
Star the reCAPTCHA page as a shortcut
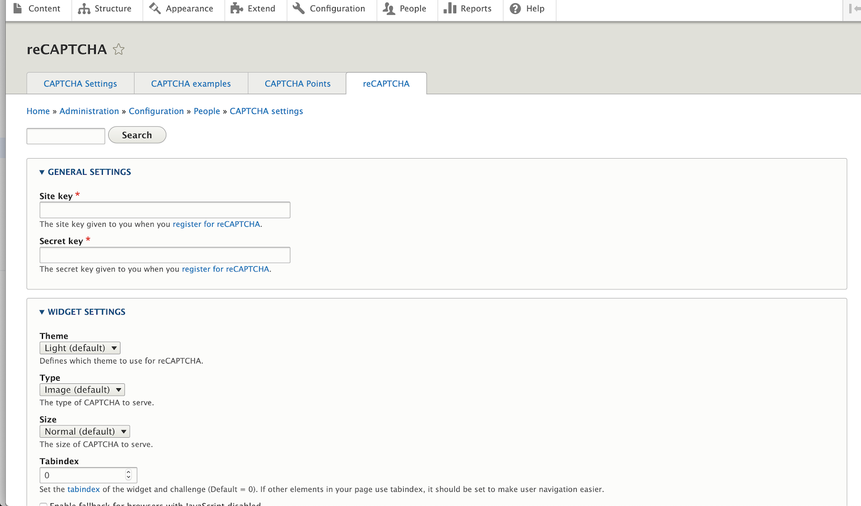click(118, 49)
